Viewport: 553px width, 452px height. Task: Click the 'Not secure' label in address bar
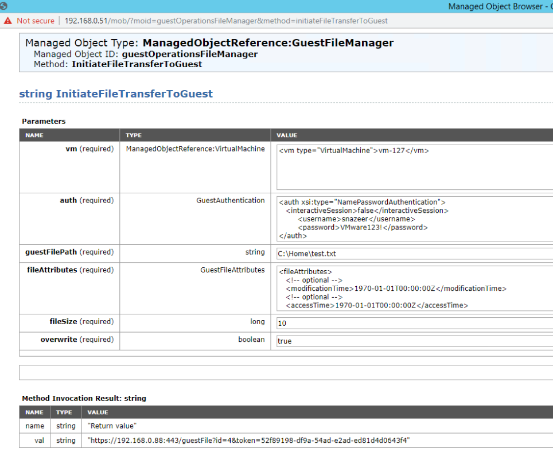pos(36,21)
